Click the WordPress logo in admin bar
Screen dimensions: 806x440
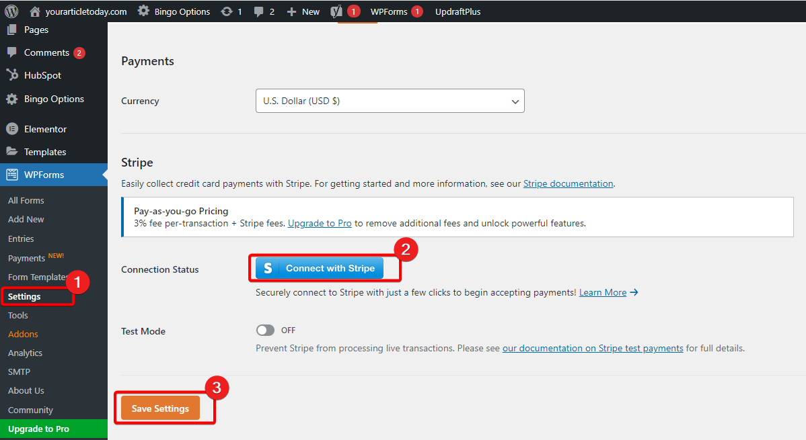click(11, 11)
